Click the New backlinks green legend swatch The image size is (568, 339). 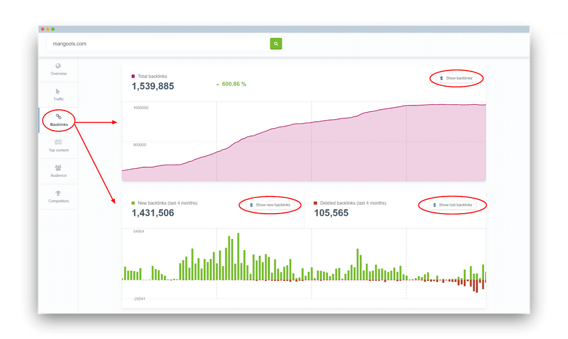(133, 203)
